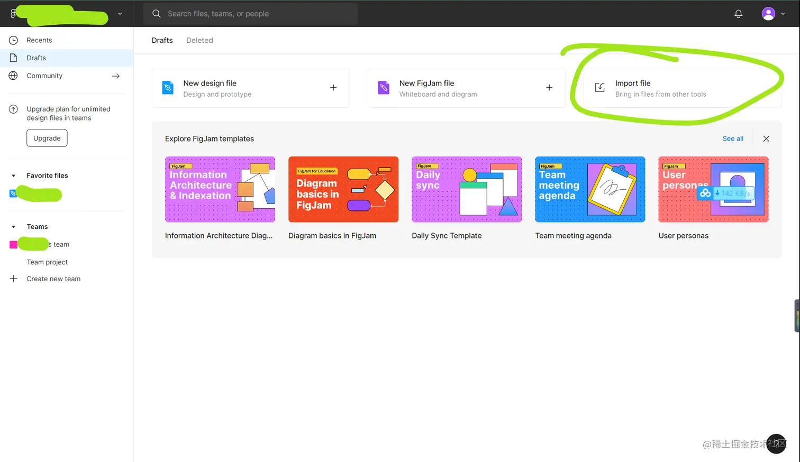Click the New design file blue icon
The width and height of the screenshot is (800, 462).
168,88
